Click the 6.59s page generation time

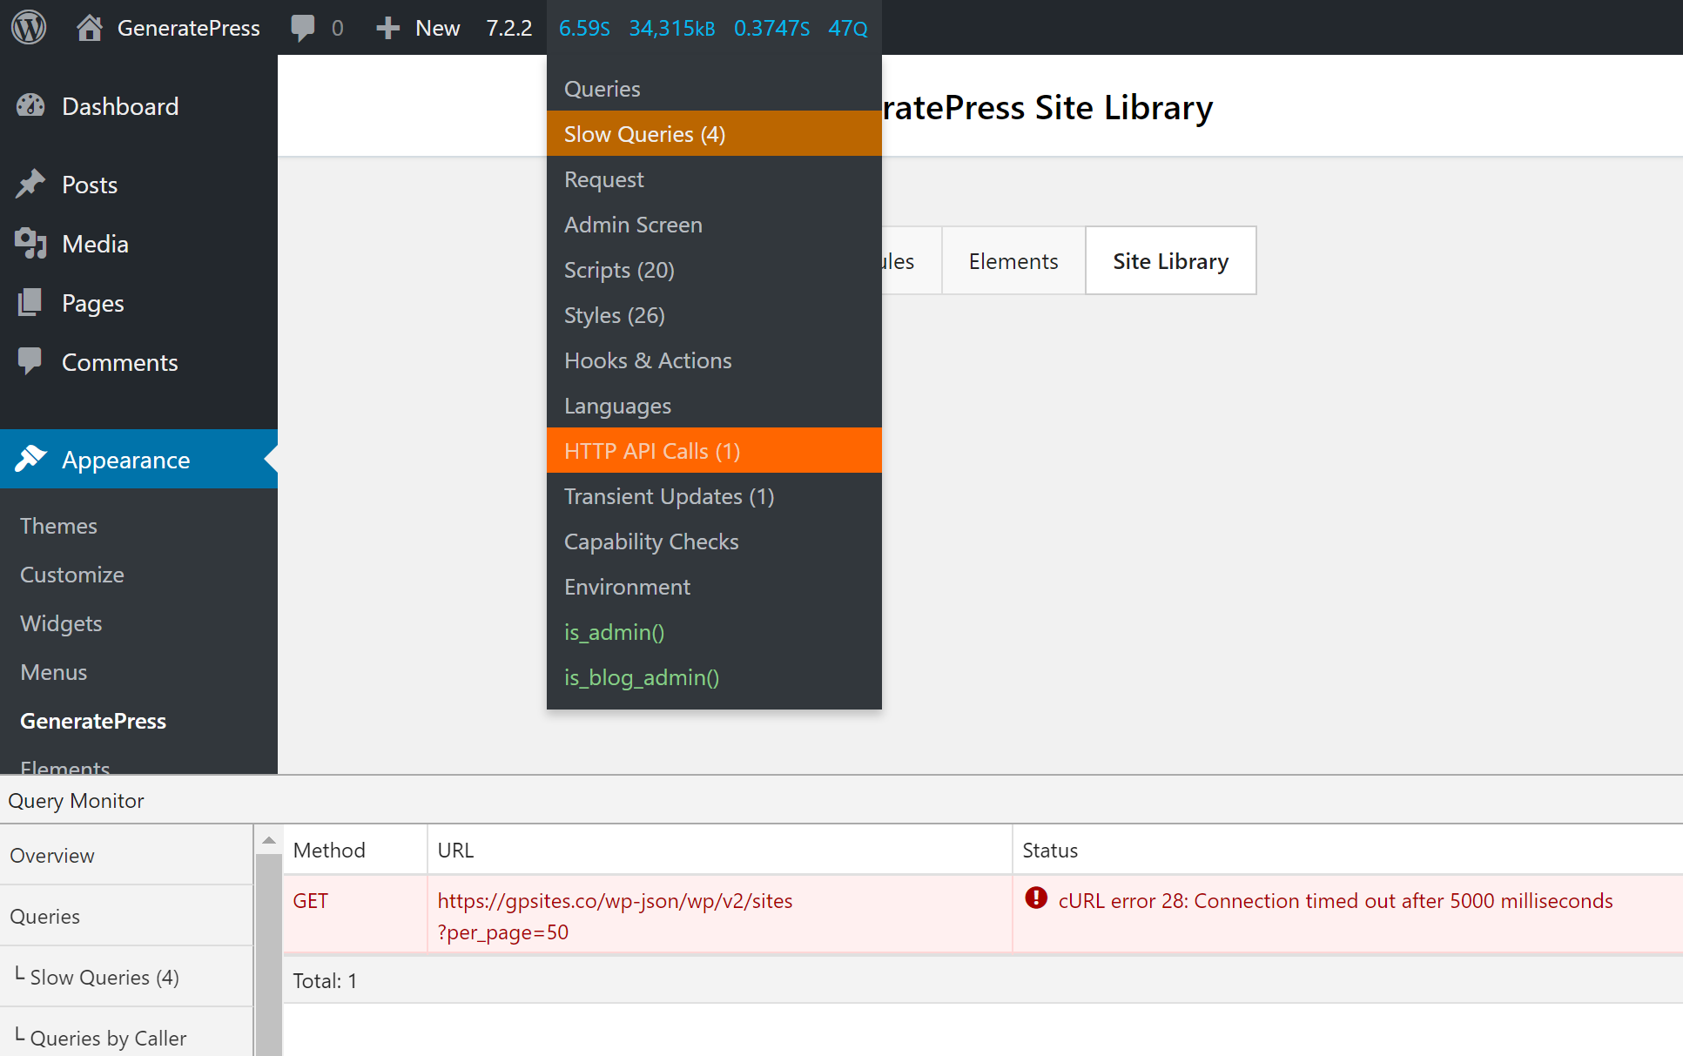click(584, 28)
